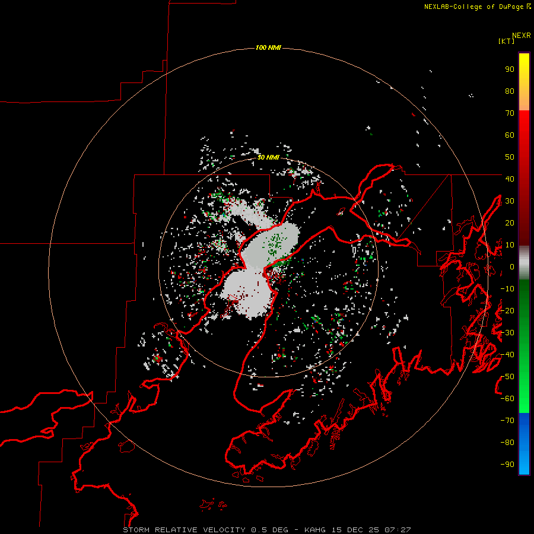Click the -40 value on the velocity scale
Screen dimensions: 534x534
click(x=507, y=355)
